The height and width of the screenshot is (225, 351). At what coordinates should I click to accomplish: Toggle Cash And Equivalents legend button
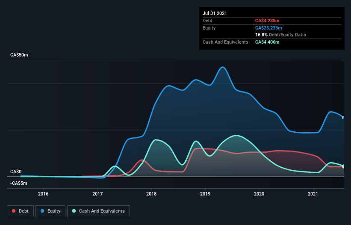tap(98, 211)
